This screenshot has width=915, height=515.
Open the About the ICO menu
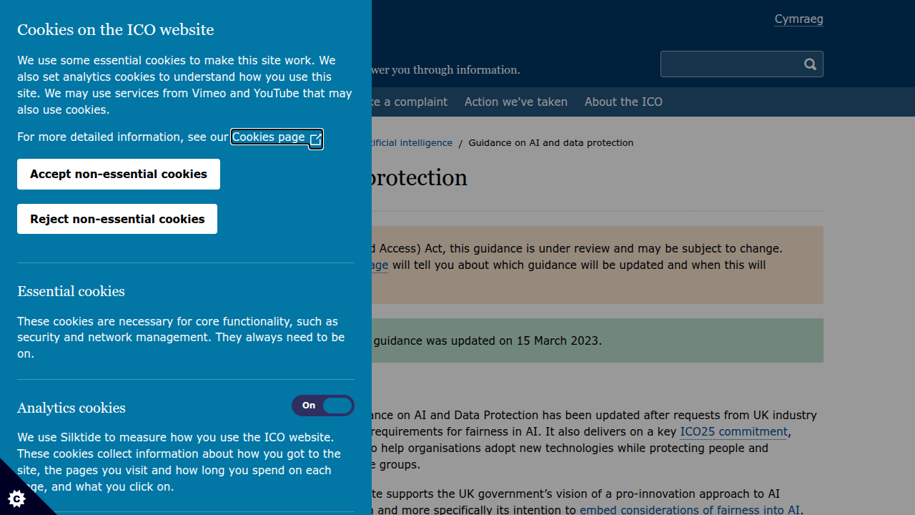(623, 102)
